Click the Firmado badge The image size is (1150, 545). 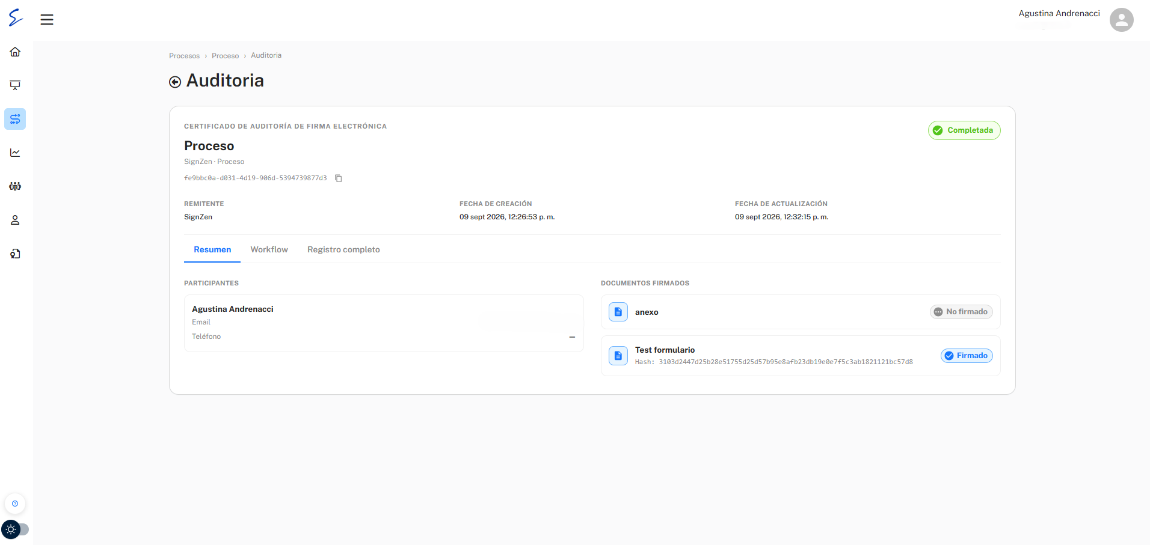click(967, 356)
